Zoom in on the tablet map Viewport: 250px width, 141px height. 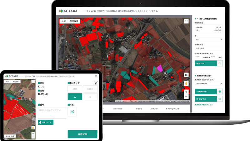(x=33, y=134)
